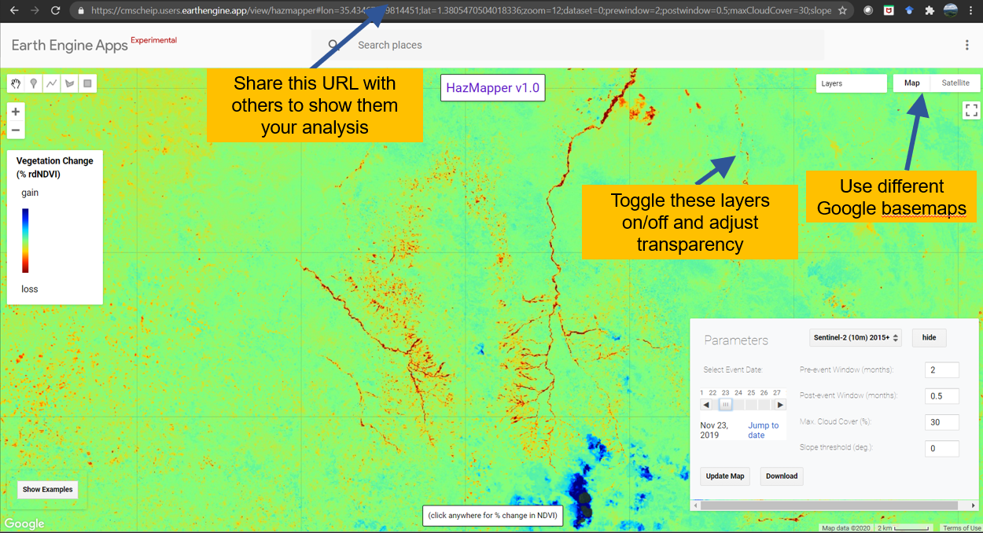983x533 pixels.
Task: Click the event date slider handle
Action: click(726, 405)
